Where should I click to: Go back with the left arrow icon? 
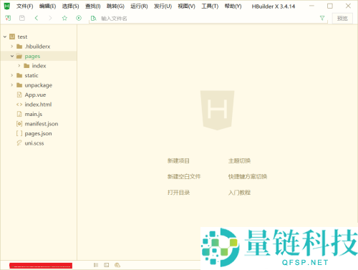[37, 18]
